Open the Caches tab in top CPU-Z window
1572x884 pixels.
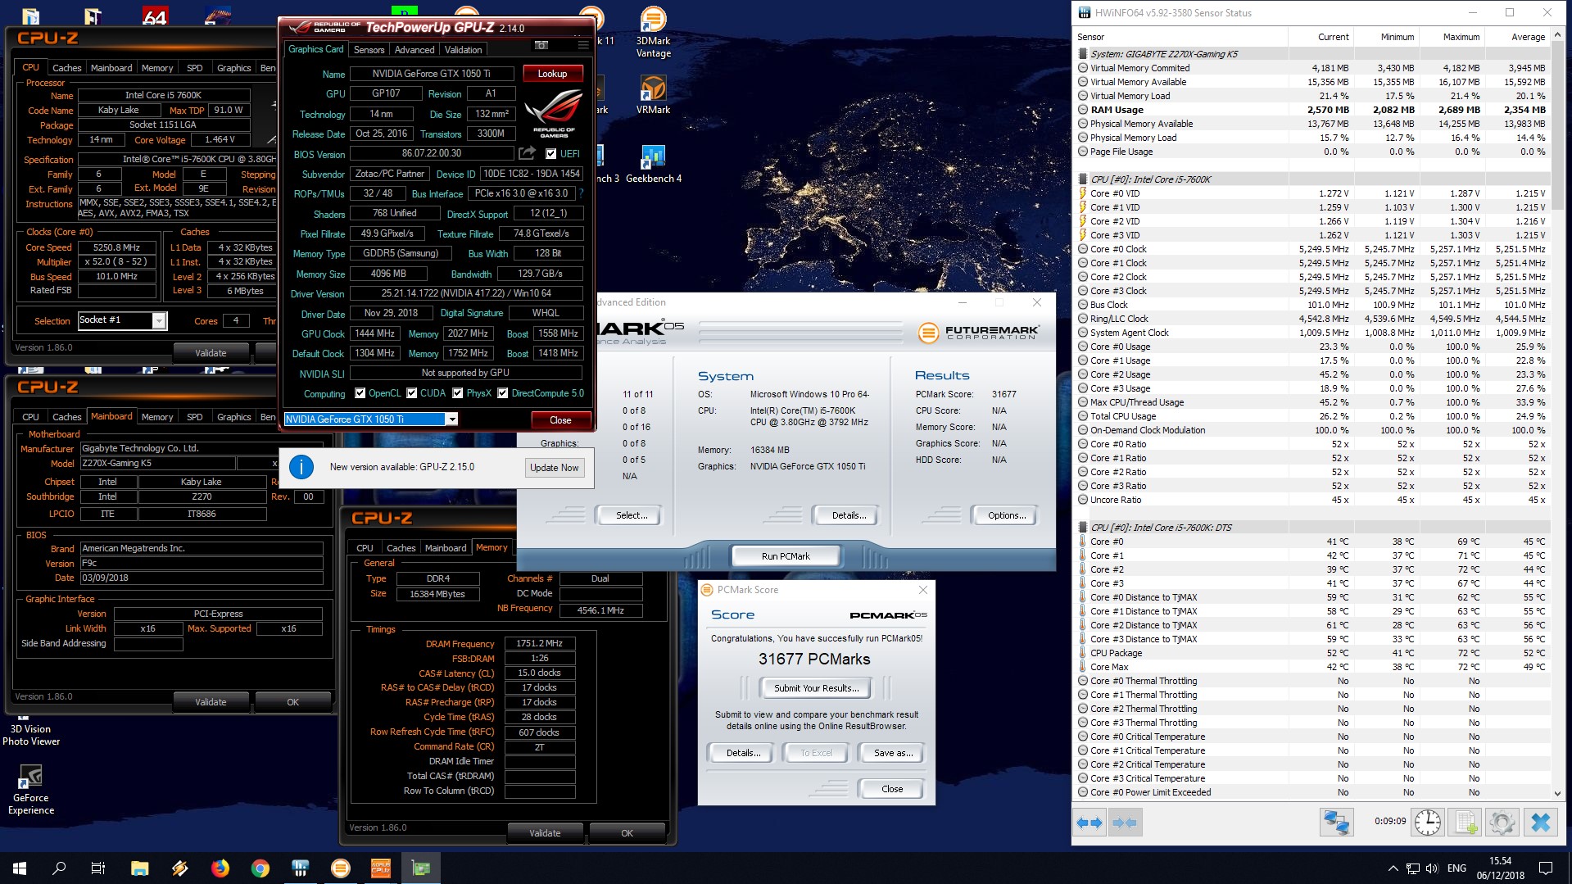[x=66, y=68]
